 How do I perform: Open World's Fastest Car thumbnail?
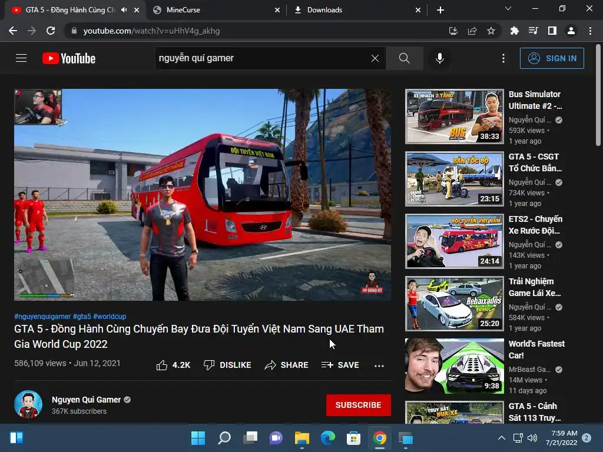[x=455, y=366]
